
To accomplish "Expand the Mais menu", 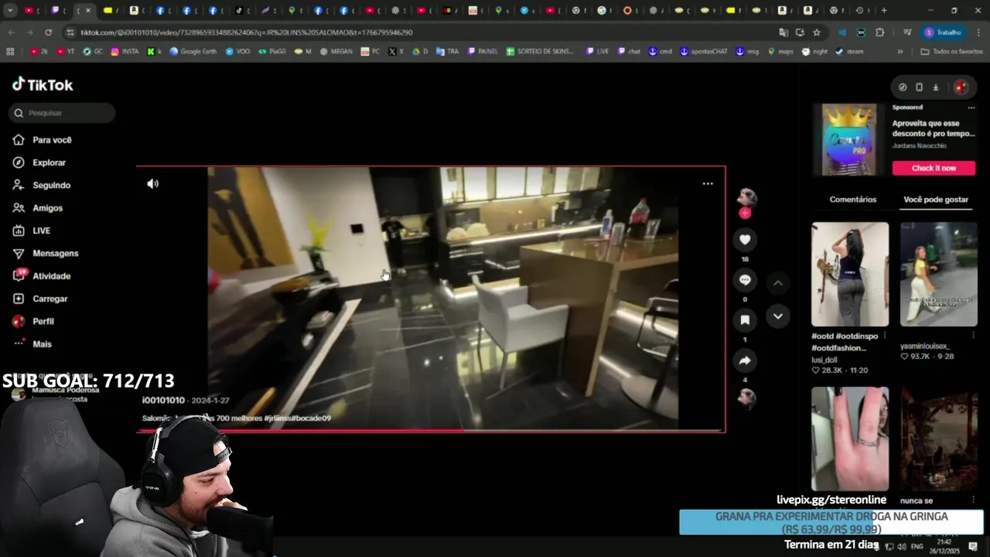I will (42, 344).
